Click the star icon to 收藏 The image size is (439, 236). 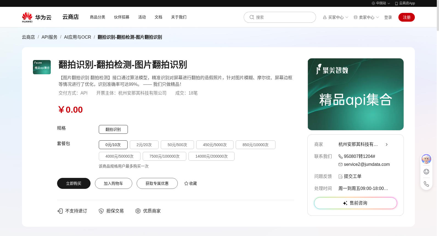(x=186, y=183)
